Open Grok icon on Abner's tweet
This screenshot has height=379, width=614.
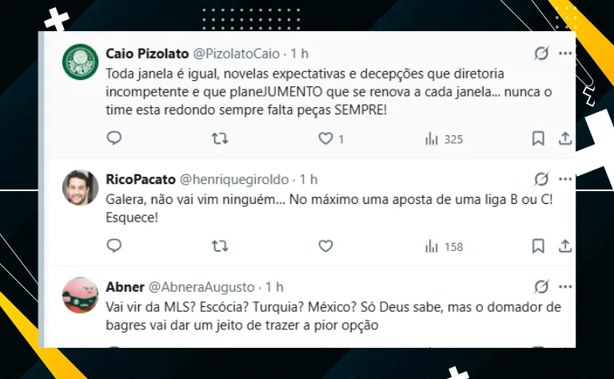(x=541, y=286)
